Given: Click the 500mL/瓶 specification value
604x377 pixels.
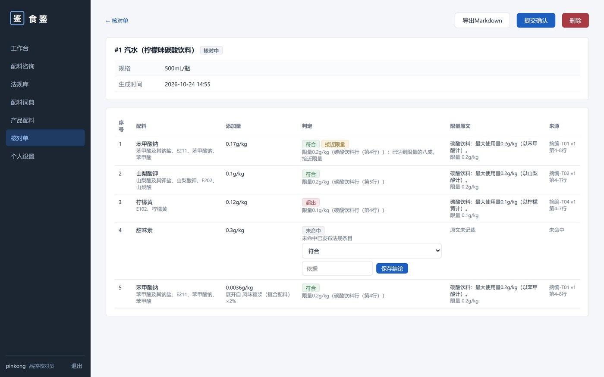Looking at the screenshot, I should 177,68.
